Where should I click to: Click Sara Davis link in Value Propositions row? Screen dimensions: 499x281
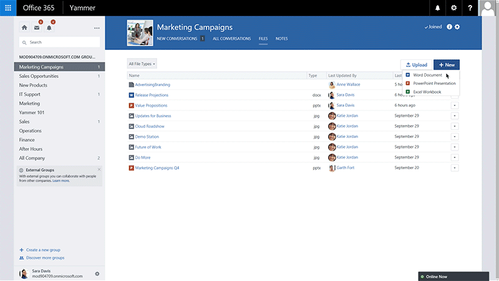pyautogui.click(x=346, y=105)
